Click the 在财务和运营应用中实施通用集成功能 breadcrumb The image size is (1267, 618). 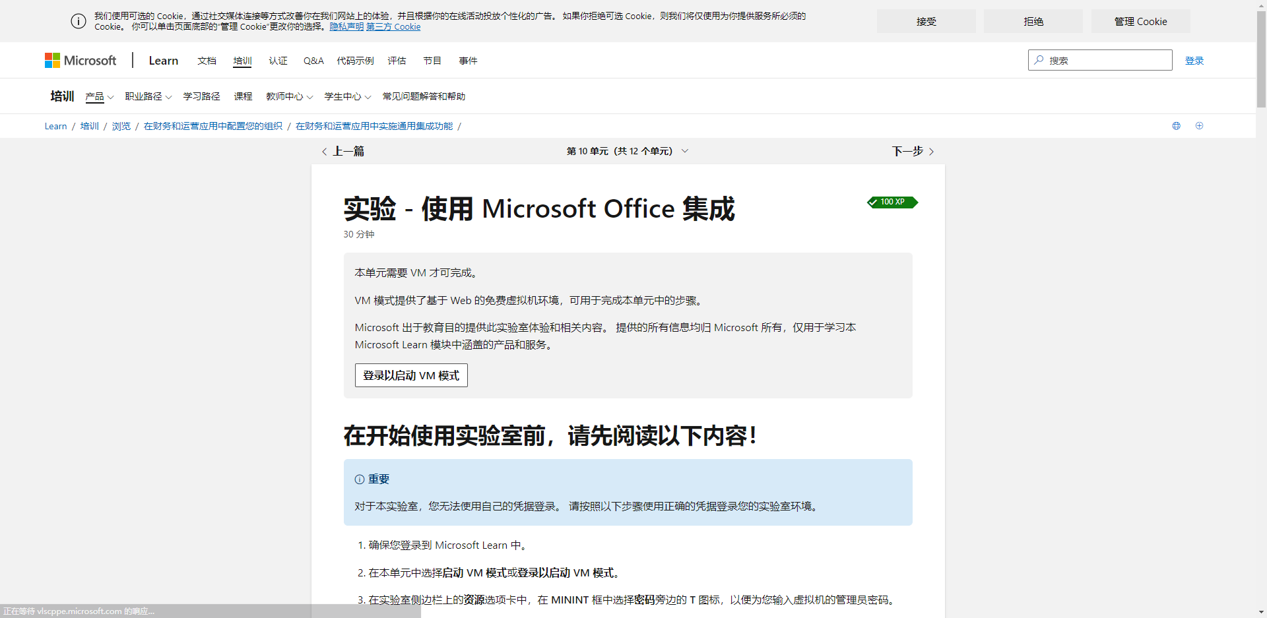374,126
